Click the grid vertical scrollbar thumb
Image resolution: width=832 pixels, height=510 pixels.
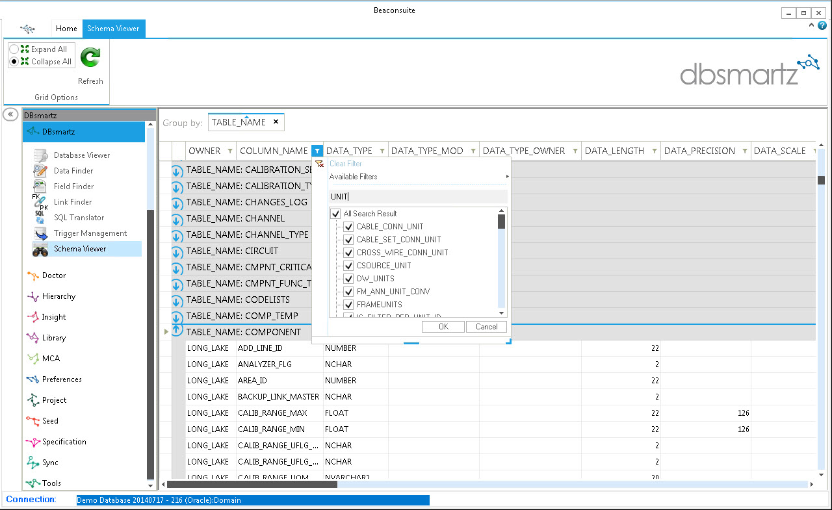pyautogui.click(x=822, y=180)
